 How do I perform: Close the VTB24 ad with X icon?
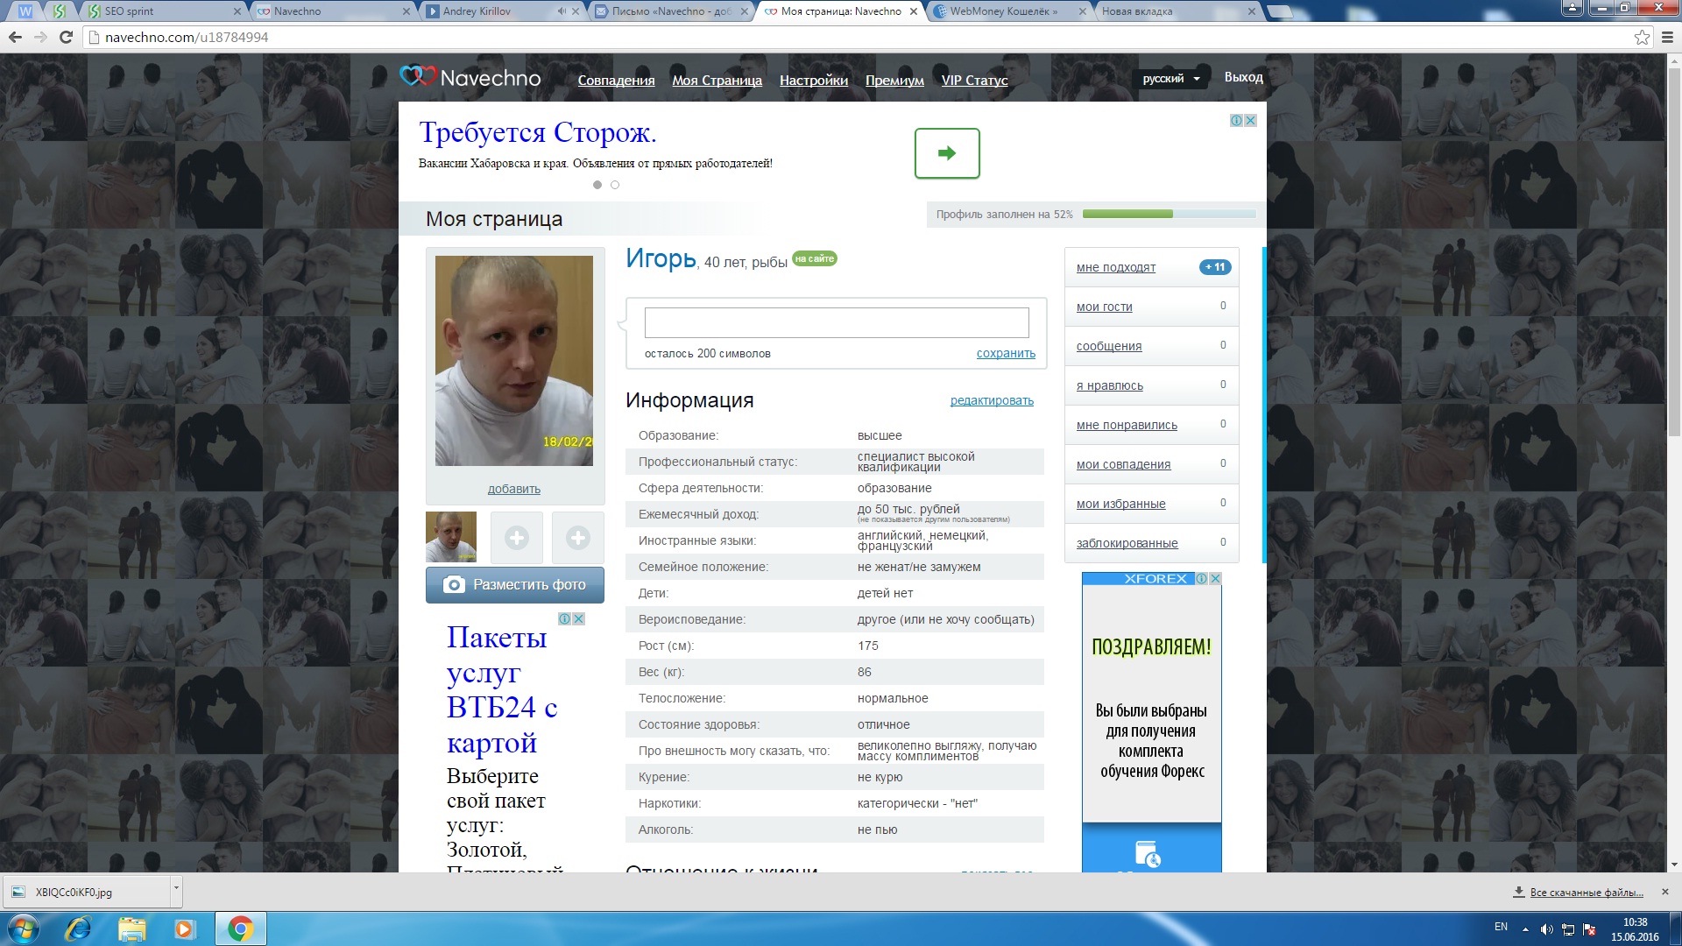[x=579, y=618]
